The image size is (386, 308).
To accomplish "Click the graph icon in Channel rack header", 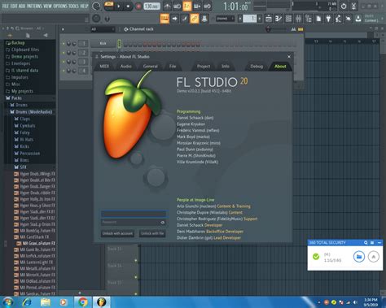I will pyautogui.click(x=293, y=29).
